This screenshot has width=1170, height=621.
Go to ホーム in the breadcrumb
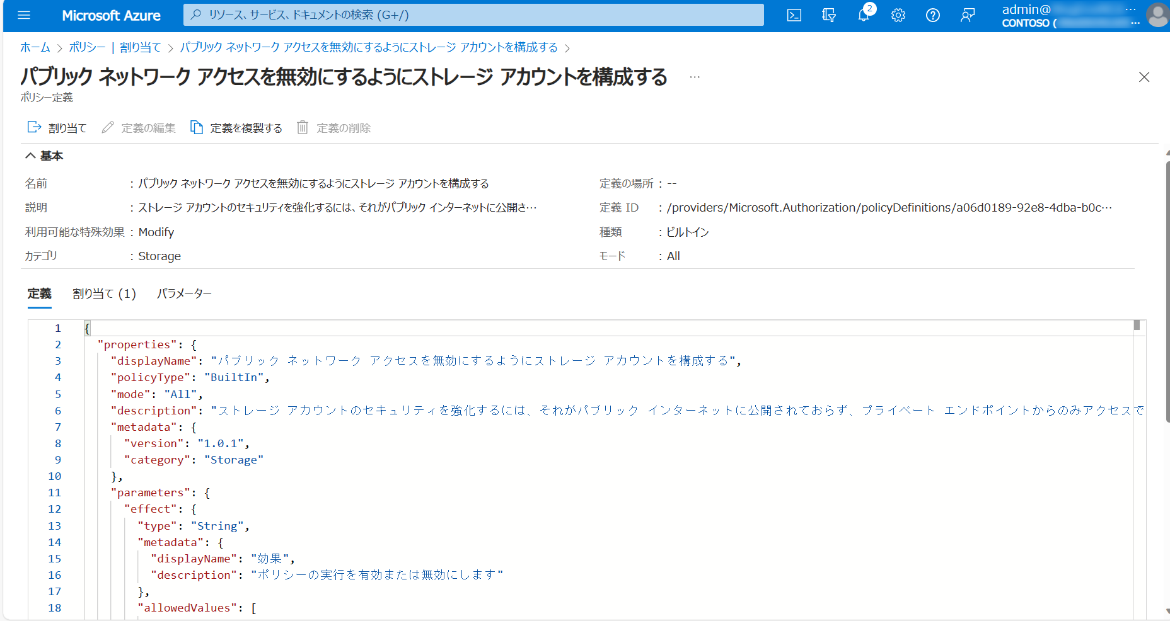(35, 48)
